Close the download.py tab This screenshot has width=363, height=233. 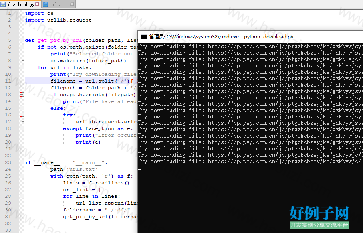click(37, 4)
